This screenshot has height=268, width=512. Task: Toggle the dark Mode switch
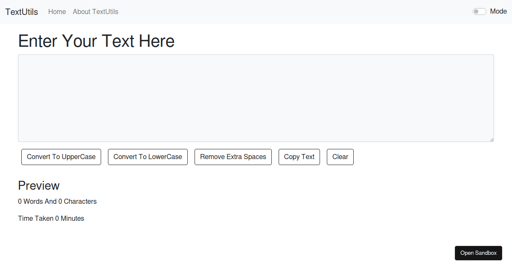479,11
